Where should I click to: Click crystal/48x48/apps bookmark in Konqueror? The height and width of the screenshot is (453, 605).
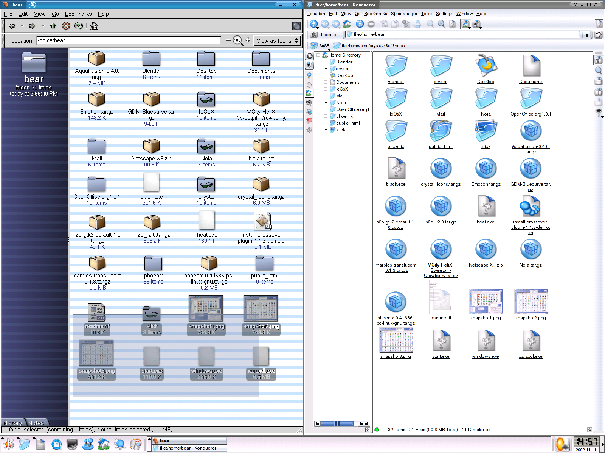(x=369, y=46)
